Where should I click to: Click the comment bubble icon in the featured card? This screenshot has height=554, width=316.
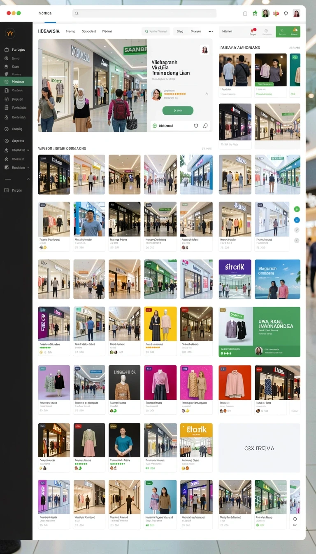pos(205,126)
